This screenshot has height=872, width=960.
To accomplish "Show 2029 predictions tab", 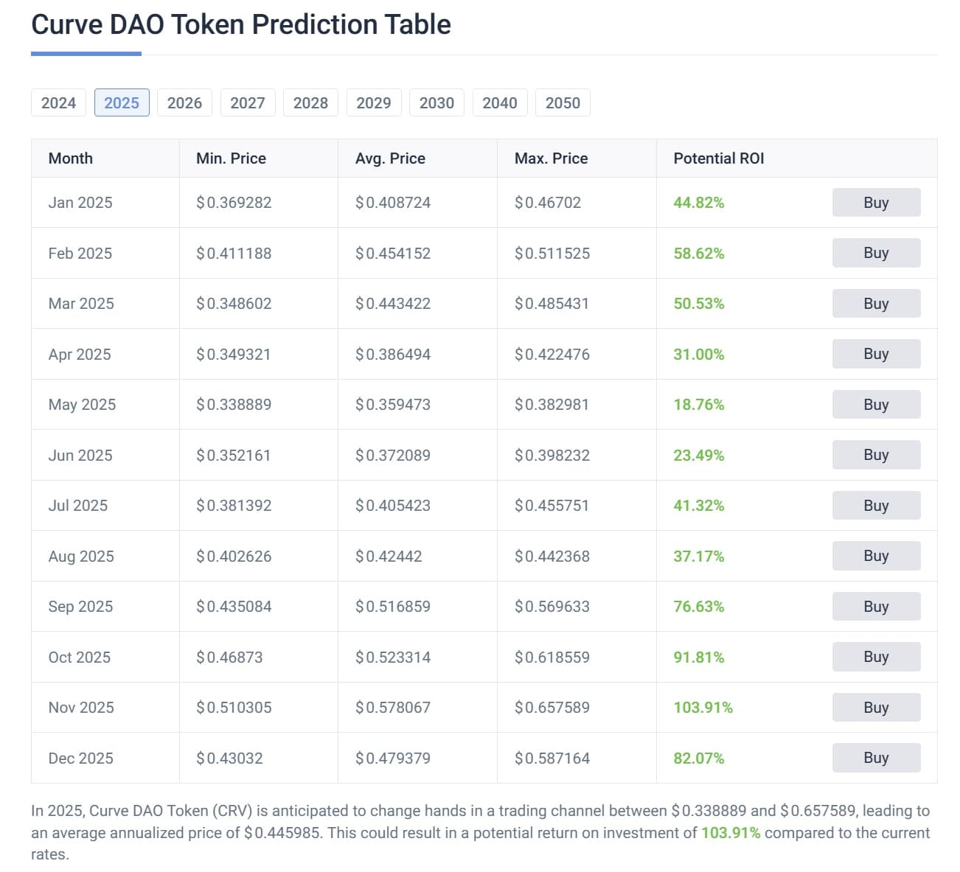I will (374, 102).
